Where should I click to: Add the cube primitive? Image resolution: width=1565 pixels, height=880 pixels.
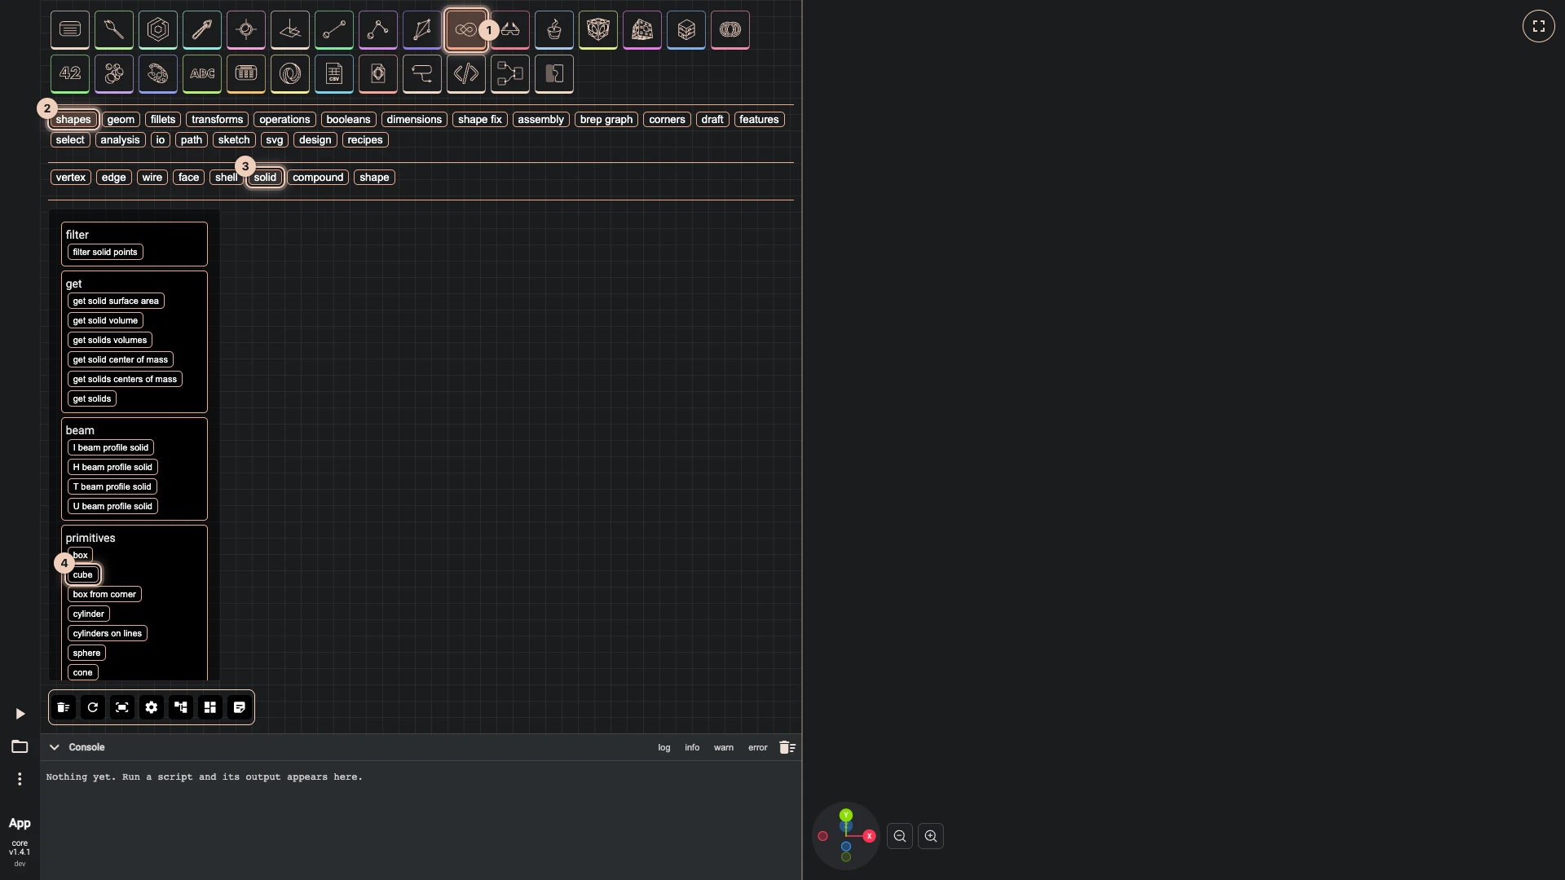pos(83,575)
